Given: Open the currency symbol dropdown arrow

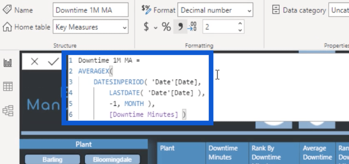Looking at the screenshot, I should click(x=156, y=28).
